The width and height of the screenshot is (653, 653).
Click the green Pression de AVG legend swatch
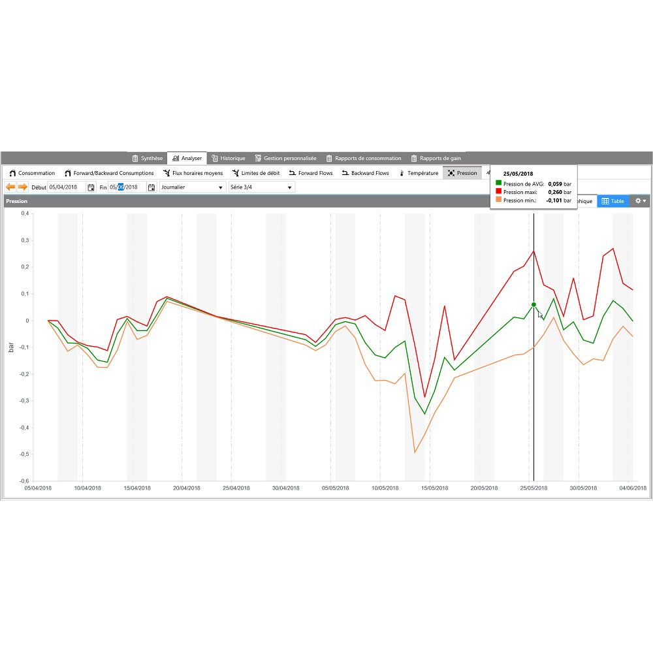click(500, 183)
